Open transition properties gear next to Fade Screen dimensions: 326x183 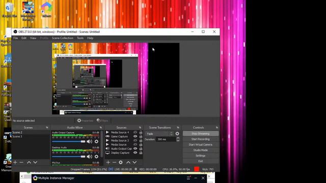pos(177,134)
